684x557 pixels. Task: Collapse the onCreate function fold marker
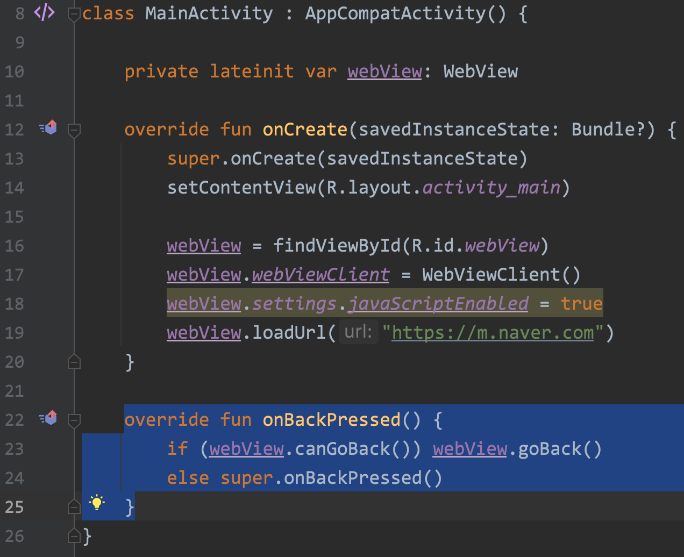(74, 130)
